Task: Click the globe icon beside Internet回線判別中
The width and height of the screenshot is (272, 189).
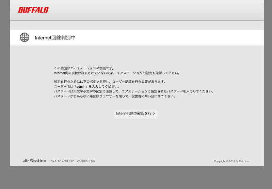Action: pos(25,37)
